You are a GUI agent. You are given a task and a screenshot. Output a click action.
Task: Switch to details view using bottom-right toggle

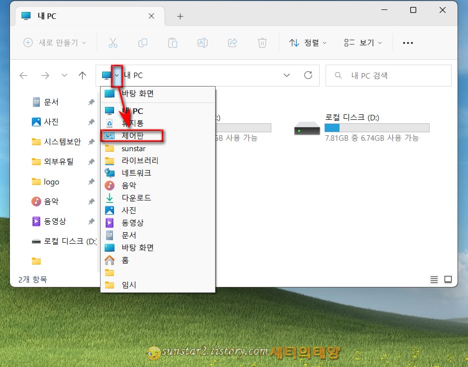pyautogui.click(x=434, y=279)
